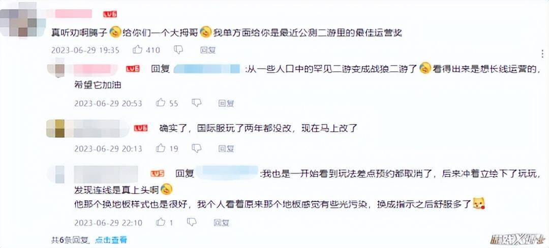Click 点击查看 to view all replies

pyautogui.click(x=111, y=239)
